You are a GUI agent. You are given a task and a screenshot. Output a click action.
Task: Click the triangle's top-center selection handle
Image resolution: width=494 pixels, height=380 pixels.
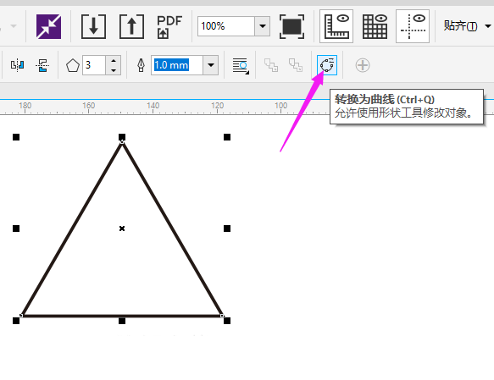pyautogui.click(x=122, y=137)
